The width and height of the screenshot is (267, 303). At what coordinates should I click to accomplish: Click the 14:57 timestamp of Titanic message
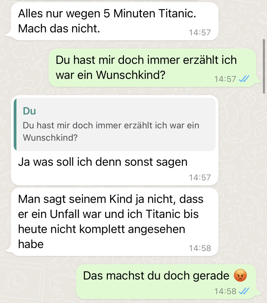coord(200,33)
